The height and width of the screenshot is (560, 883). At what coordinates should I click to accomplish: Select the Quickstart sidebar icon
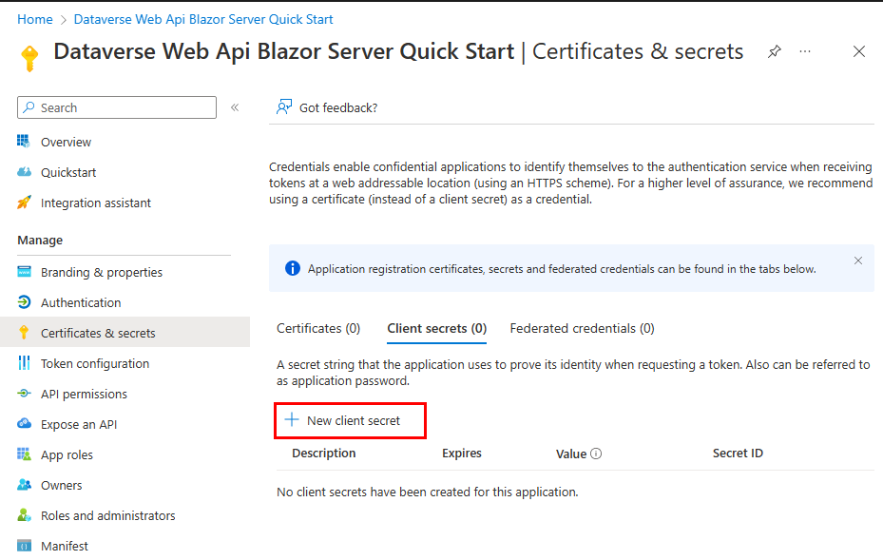tap(24, 172)
